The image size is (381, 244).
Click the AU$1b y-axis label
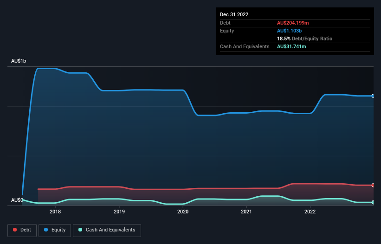coord(19,61)
